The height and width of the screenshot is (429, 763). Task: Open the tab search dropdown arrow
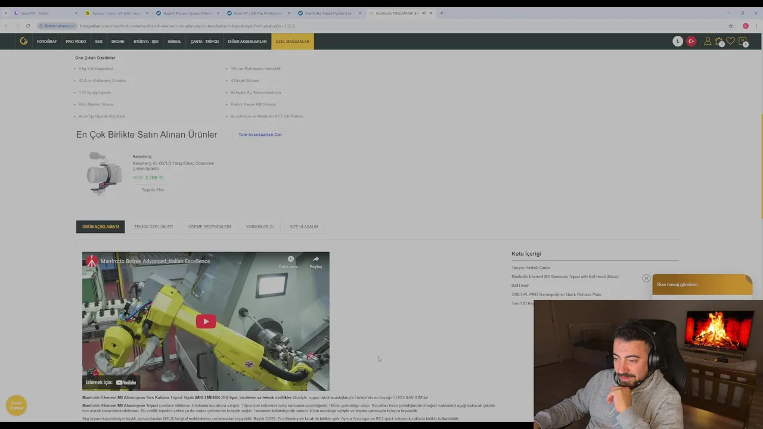(5, 13)
